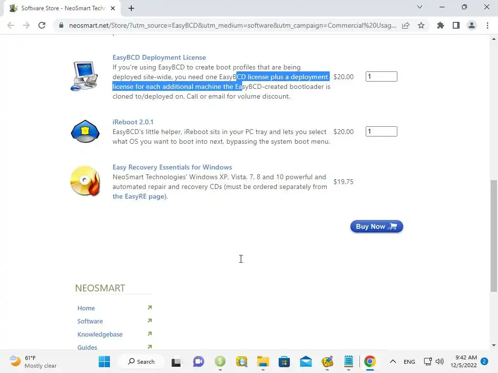Viewport: 498px width, 373px height.
Task: Open File Explorer from taskbar
Action: pyautogui.click(x=263, y=361)
